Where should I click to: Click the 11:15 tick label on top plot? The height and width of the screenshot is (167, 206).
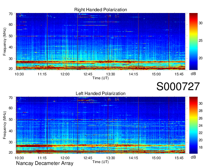coord(42,74)
